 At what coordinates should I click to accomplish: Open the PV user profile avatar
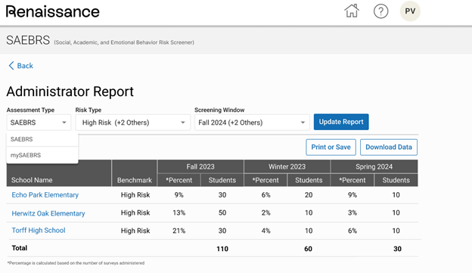[410, 11]
